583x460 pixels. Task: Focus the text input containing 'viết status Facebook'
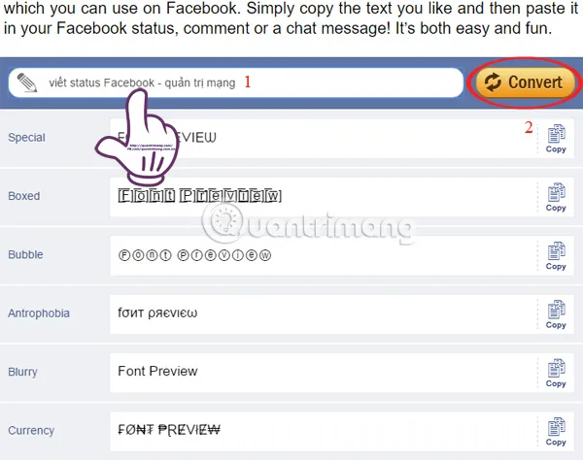[x=236, y=82]
